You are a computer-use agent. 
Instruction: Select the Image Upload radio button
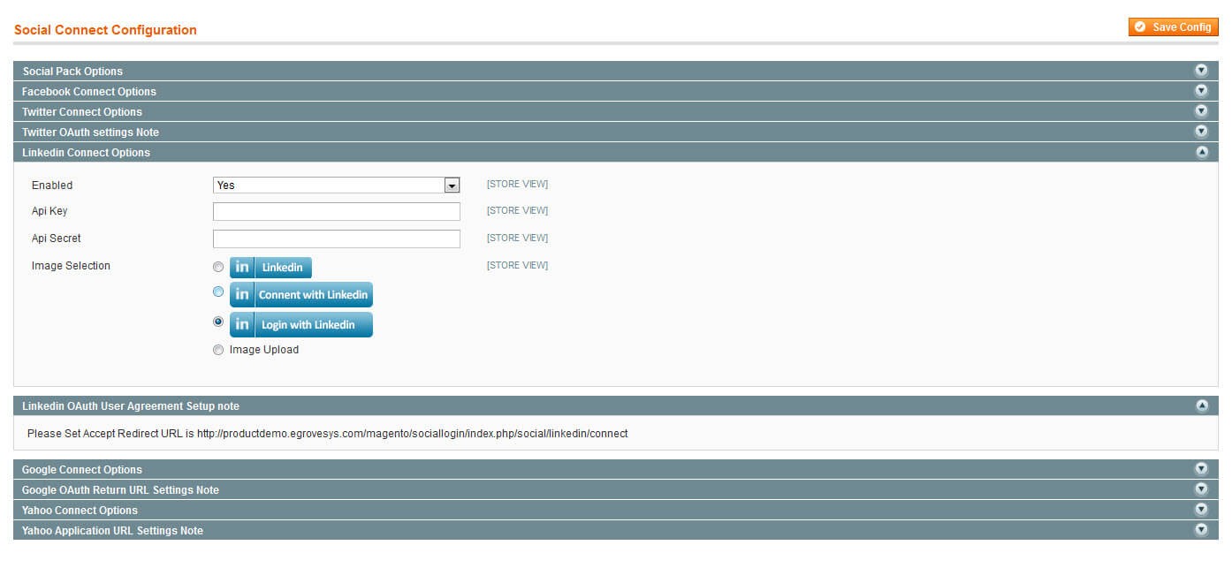218,350
